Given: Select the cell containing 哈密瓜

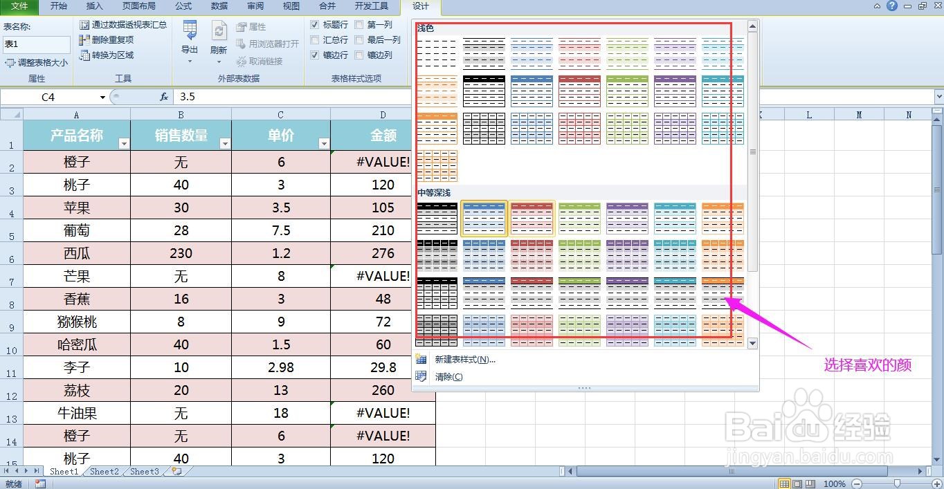Looking at the screenshot, I should (x=77, y=344).
